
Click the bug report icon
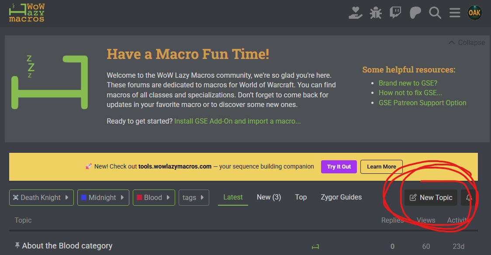pyautogui.click(x=375, y=13)
